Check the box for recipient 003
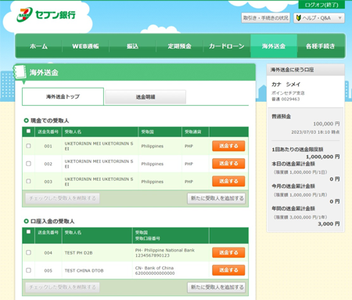 point(28,181)
